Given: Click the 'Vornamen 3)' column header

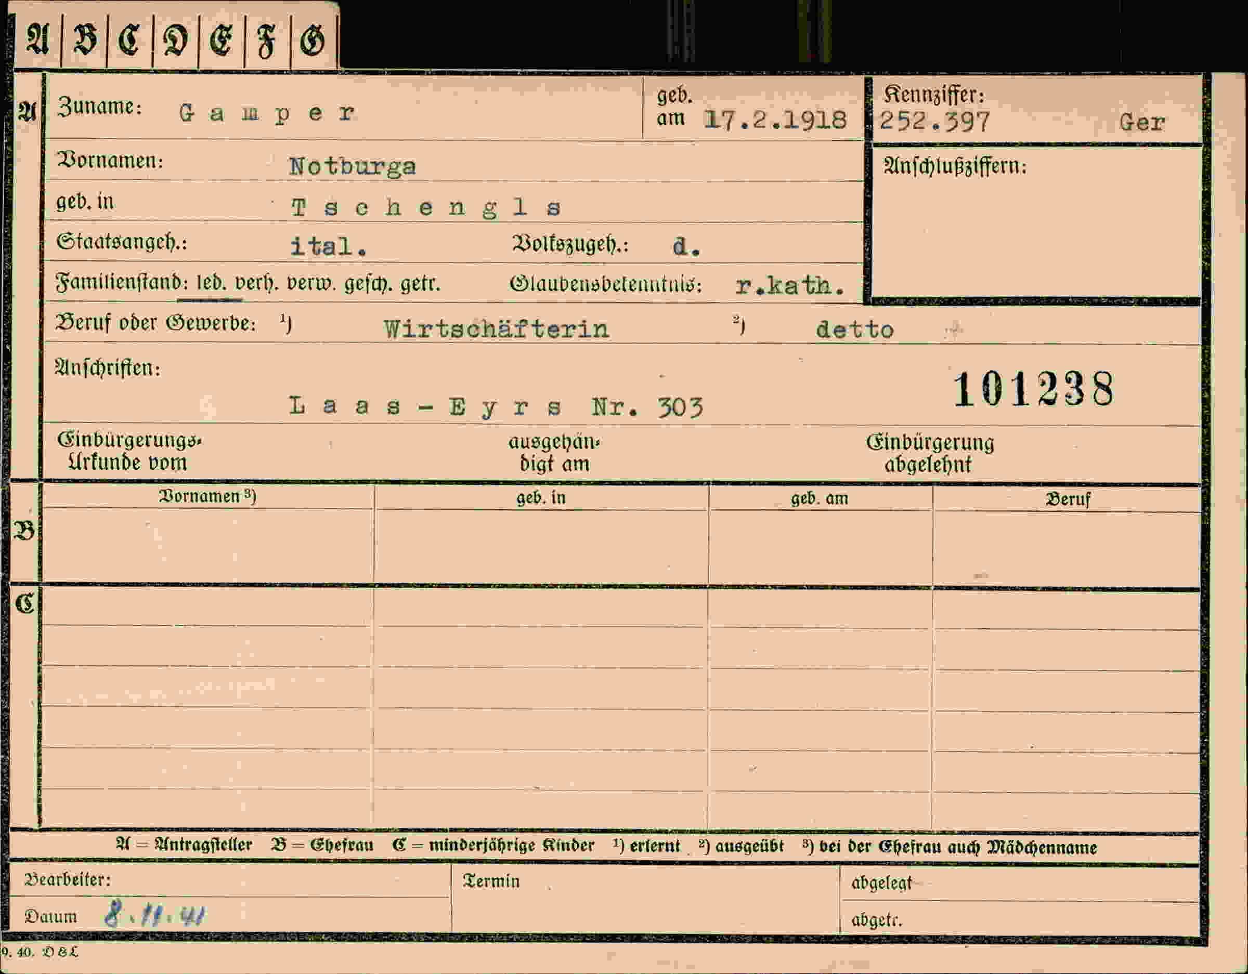Looking at the screenshot, I should pyautogui.click(x=208, y=496).
